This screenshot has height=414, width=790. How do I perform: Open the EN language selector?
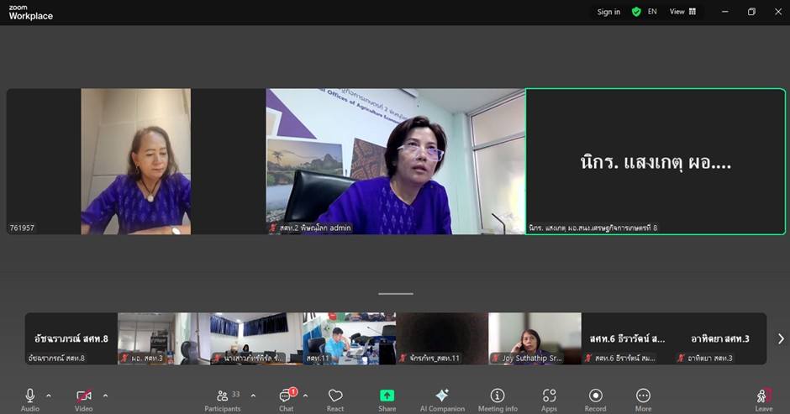[652, 12]
